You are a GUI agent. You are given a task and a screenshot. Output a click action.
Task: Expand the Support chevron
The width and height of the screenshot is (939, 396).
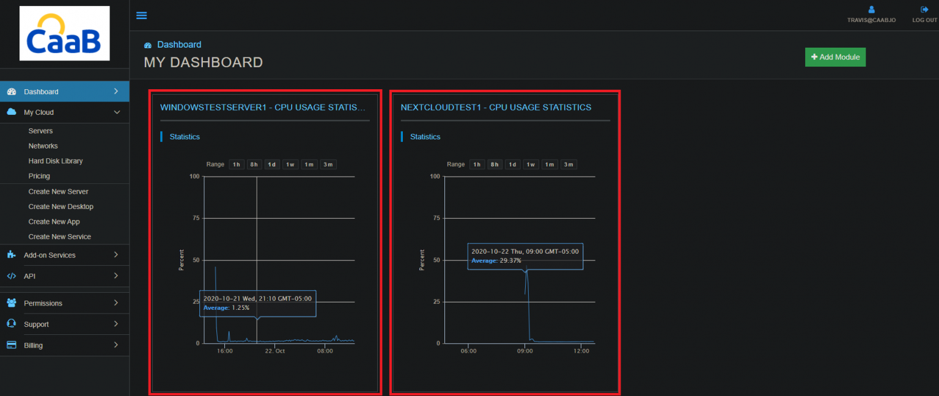tap(116, 324)
